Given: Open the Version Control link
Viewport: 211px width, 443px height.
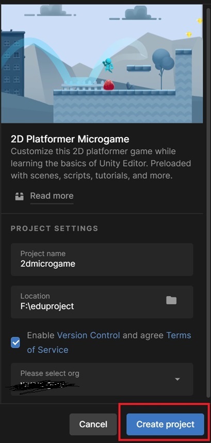Looking at the screenshot, I should [89, 335].
